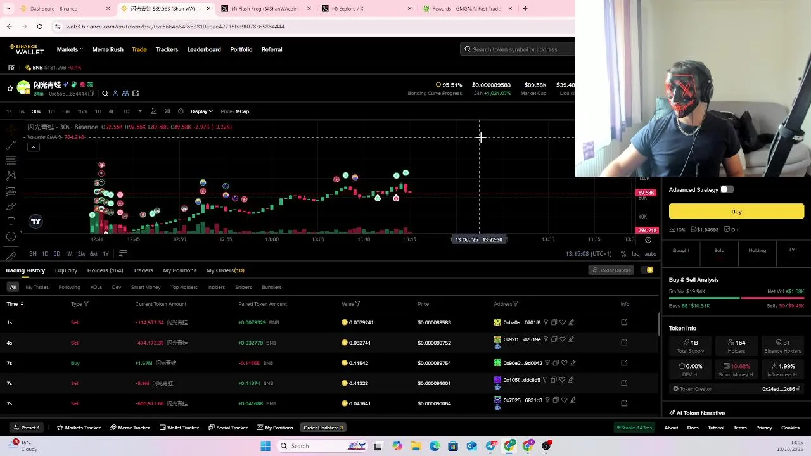The width and height of the screenshot is (811, 456).
Task: Select the Text tool on chart
Action: click(x=11, y=221)
